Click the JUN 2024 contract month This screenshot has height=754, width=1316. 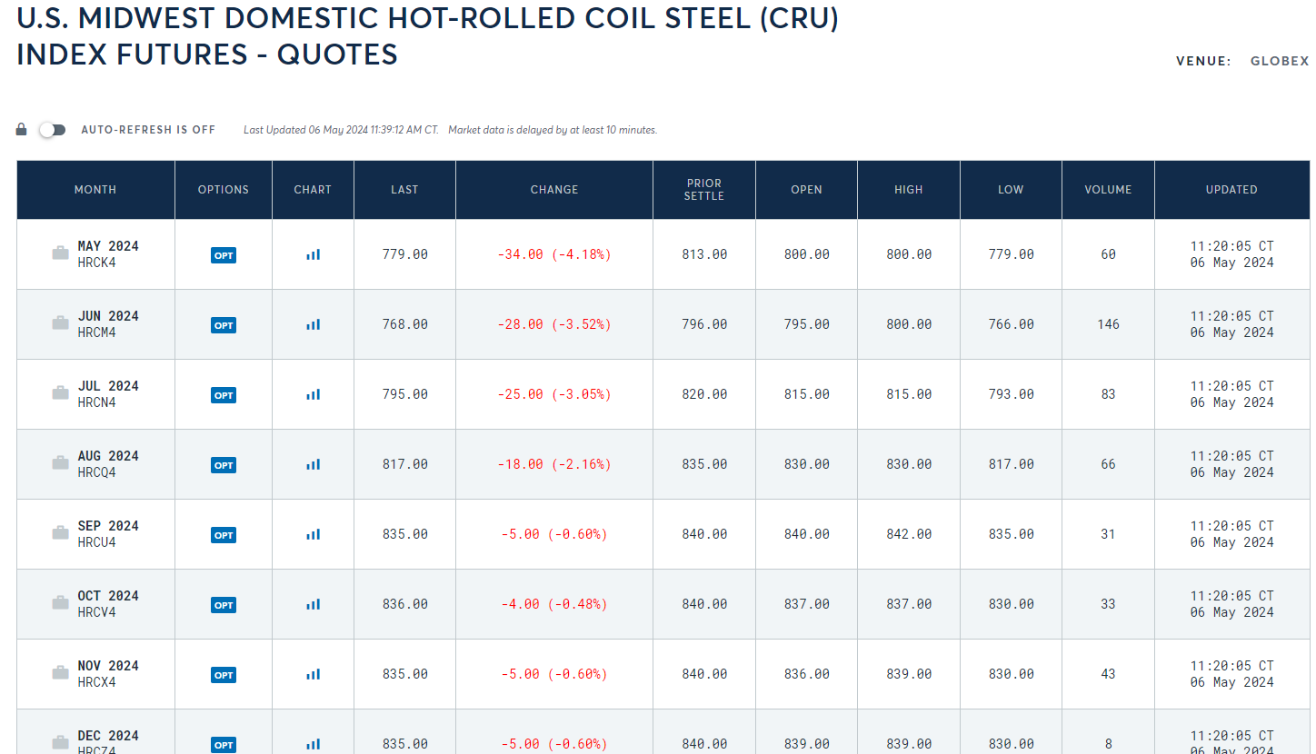(x=108, y=316)
